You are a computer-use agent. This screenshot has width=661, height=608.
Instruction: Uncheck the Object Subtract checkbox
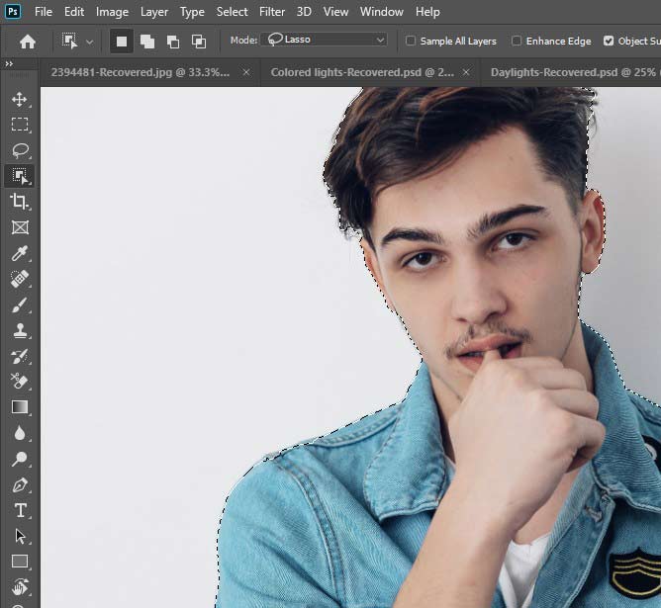(x=609, y=41)
